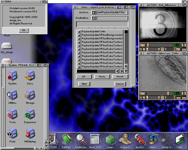Click the seek slider in Bull_Attack.mov player
Viewport: 188px width, 150px height.
(x=160, y=45)
